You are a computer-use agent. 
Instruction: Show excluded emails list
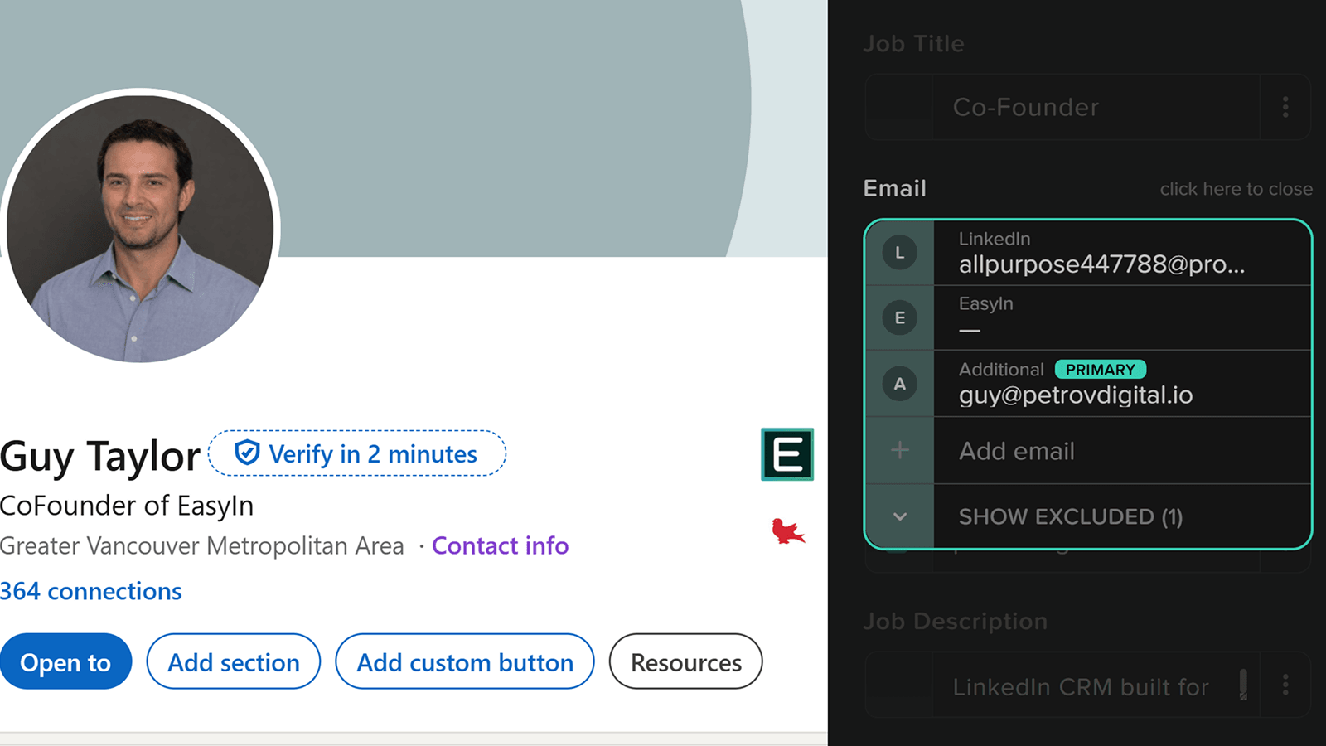[1070, 516]
